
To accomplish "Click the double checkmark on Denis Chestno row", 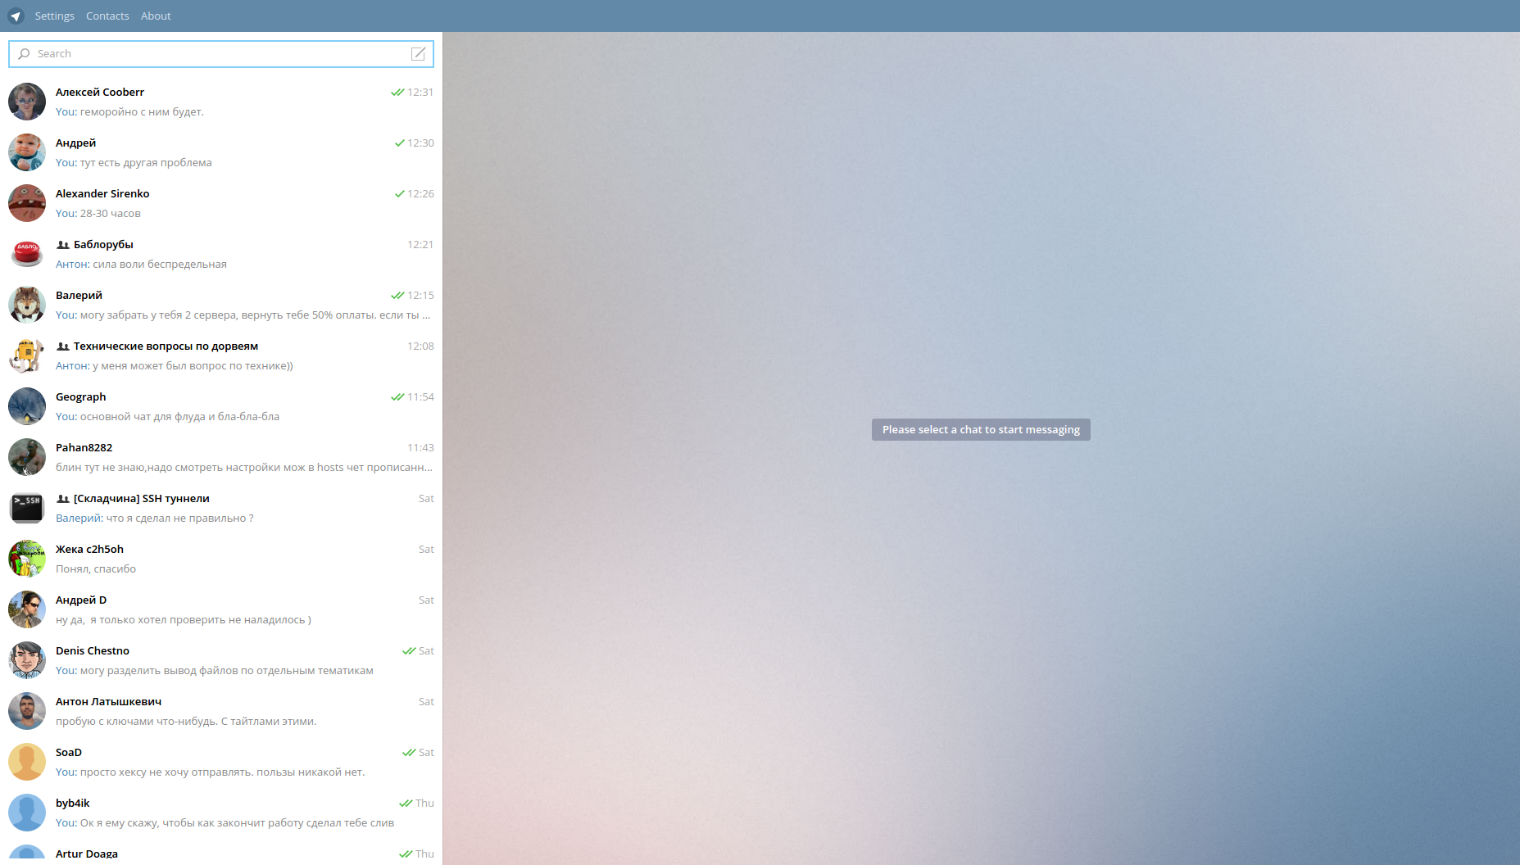I will tap(409, 651).
